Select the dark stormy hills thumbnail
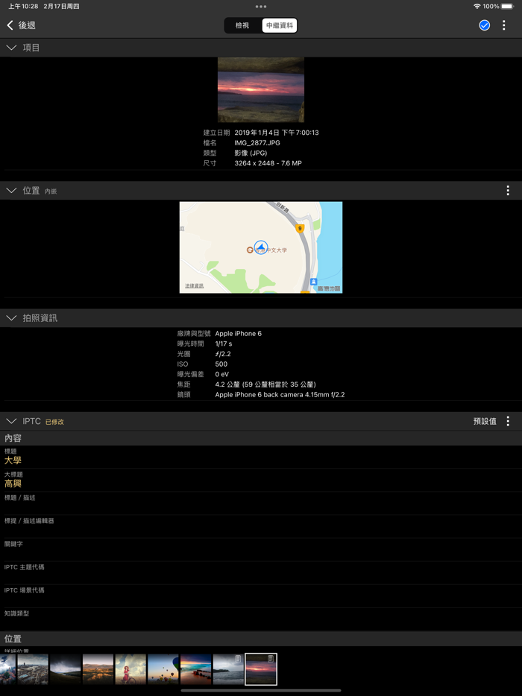This screenshot has height=696, width=522. (66, 669)
